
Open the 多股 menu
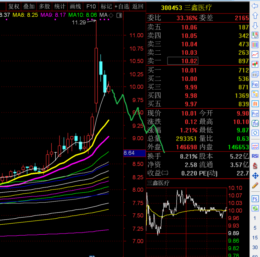click(x=44, y=6)
